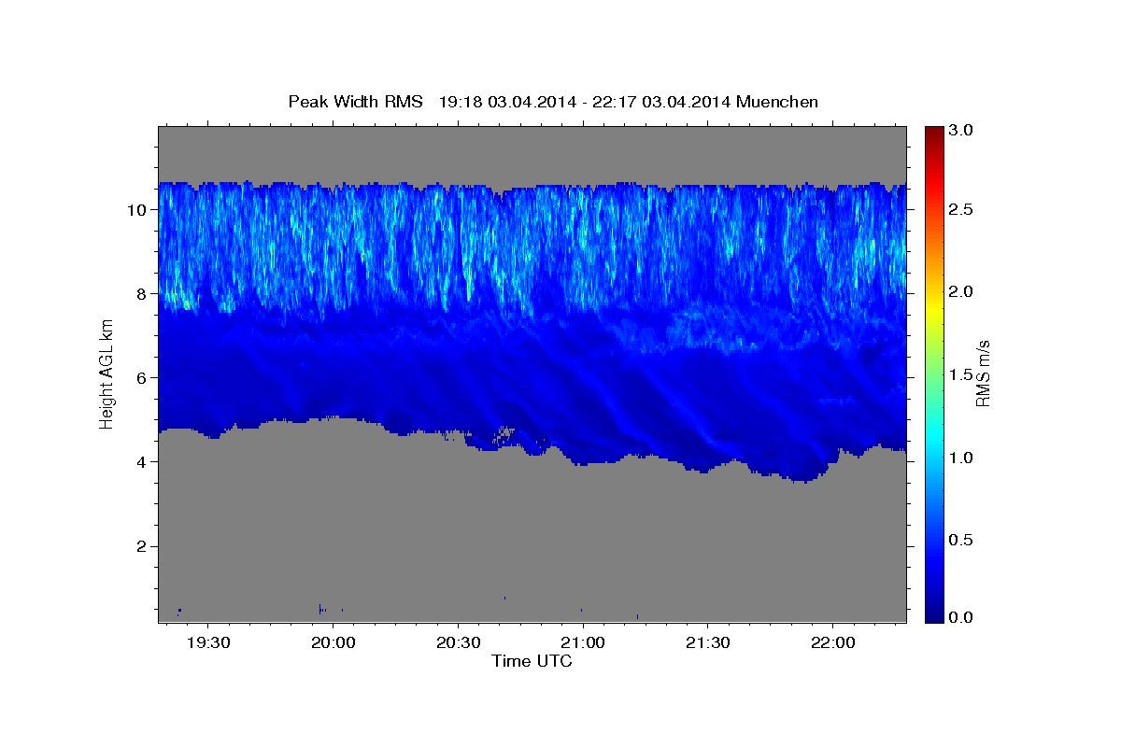Click the height tick label 2
Viewport: 1121px width, 747px height.
click(144, 545)
